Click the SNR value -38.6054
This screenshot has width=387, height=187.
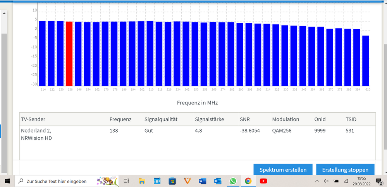250,131
